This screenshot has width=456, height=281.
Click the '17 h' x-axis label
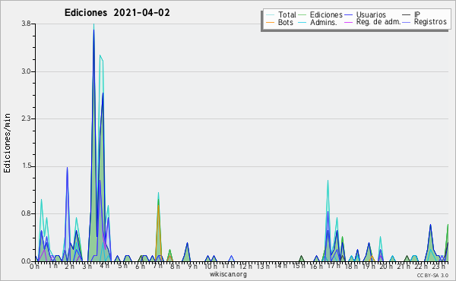pyautogui.click(x=334, y=266)
